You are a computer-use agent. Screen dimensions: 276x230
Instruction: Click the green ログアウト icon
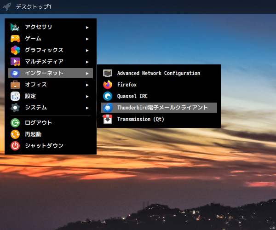pyautogui.click(x=15, y=123)
